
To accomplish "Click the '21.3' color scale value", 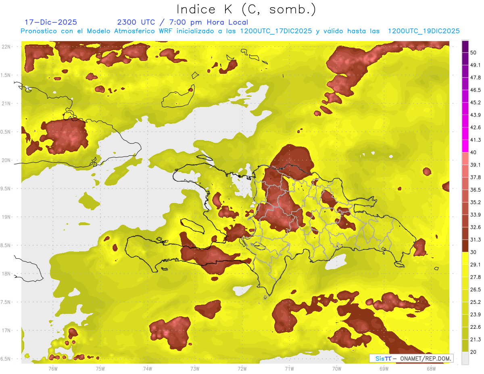I will coord(476,340).
